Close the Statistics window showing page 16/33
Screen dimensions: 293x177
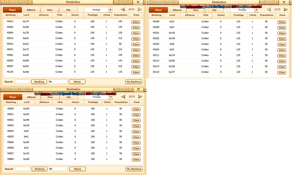(x=138, y=2)
